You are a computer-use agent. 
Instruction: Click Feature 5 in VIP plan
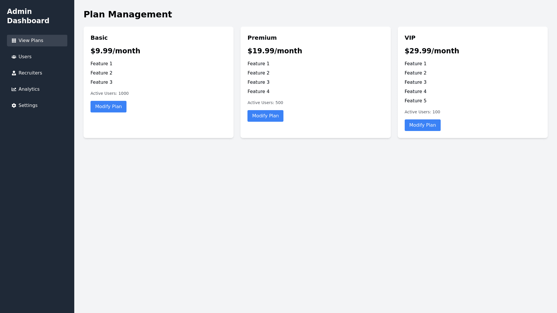coord(415,101)
